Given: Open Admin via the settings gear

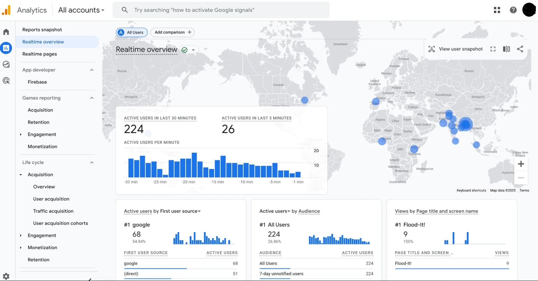Looking at the screenshot, I should tap(6, 276).
